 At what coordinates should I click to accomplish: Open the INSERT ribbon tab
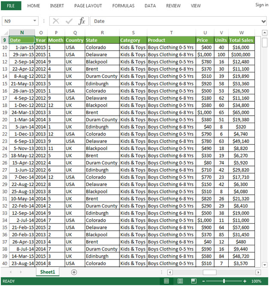click(57, 6)
